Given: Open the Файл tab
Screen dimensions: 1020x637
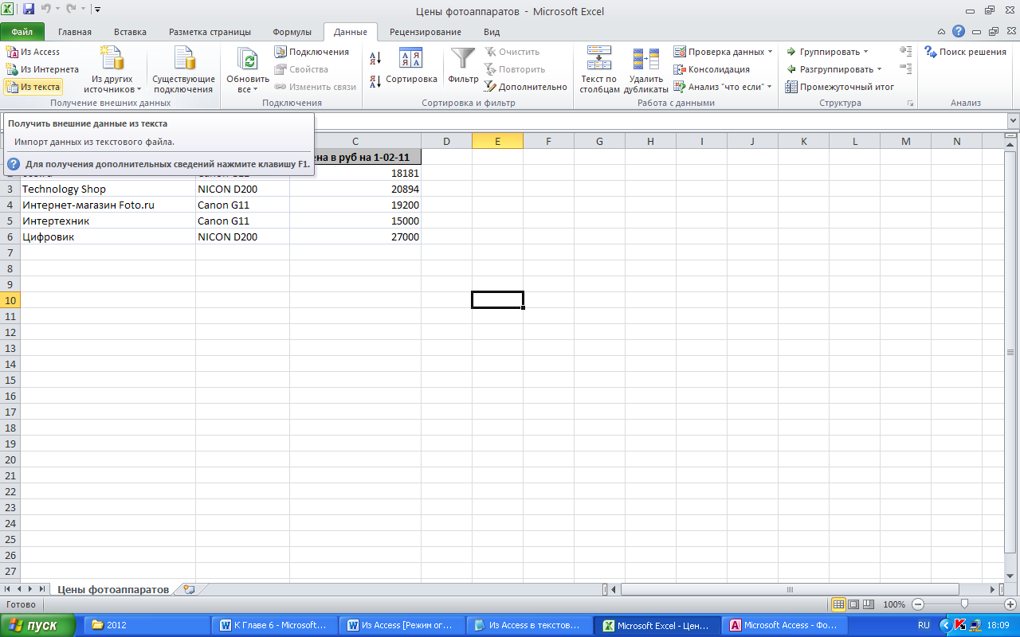Looking at the screenshot, I should pos(22,32).
